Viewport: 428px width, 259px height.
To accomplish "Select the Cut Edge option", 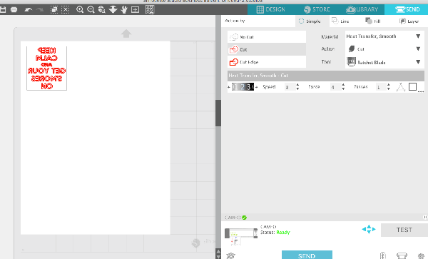I will pos(267,62).
